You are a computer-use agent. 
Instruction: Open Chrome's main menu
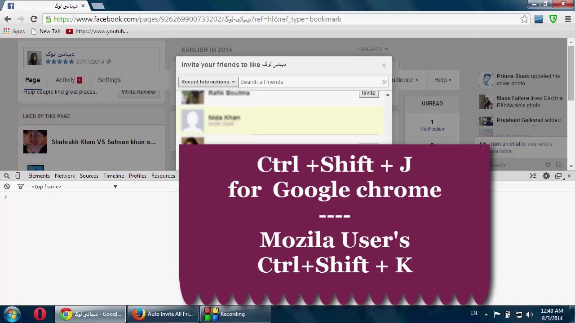click(568, 19)
